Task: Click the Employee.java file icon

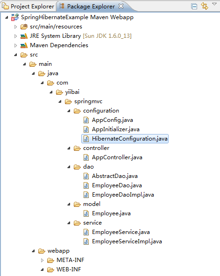Action: pyautogui.click(x=86, y=213)
